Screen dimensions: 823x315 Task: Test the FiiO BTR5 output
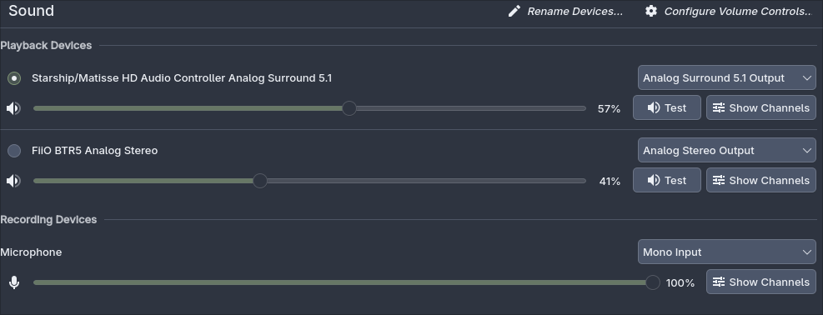666,180
